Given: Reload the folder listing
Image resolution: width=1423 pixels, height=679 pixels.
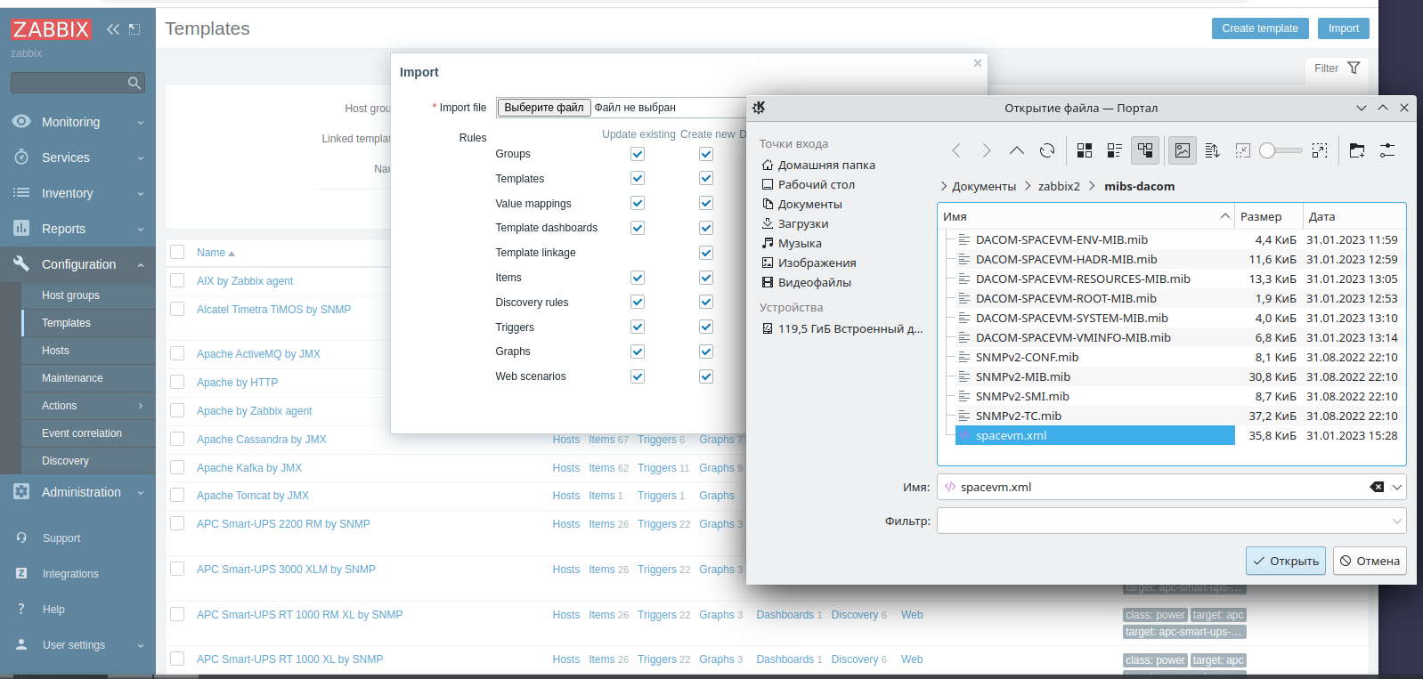Looking at the screenshot, I should pyautogui.click(x=1047, y=150).
